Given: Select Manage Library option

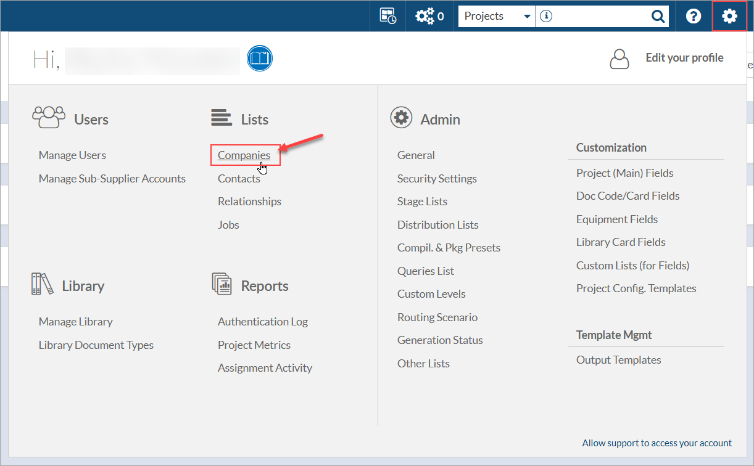Looking at the screenshot, I should tap(75, 322).
